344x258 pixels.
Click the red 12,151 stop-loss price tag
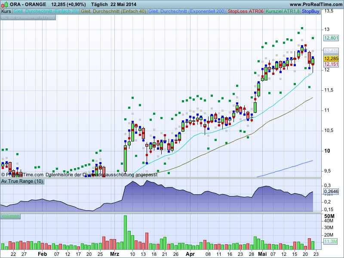(331, 64)
